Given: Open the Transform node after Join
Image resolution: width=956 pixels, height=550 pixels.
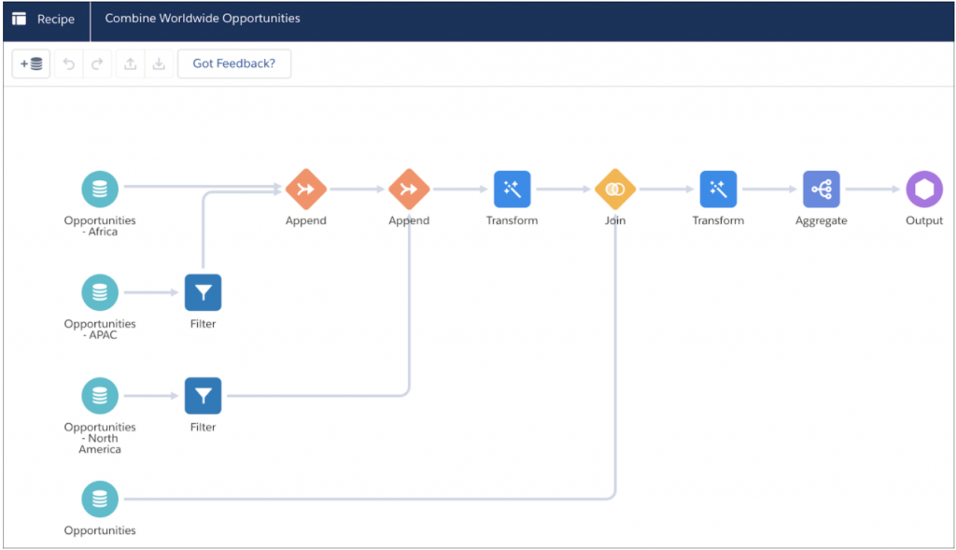Looking at the screenshot, I should 718,189.
